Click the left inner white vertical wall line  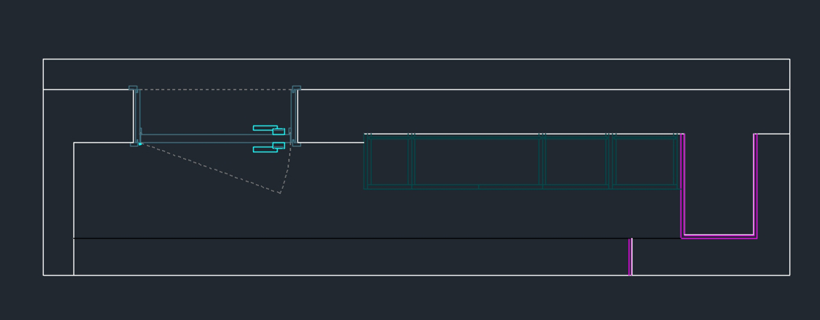74,205
